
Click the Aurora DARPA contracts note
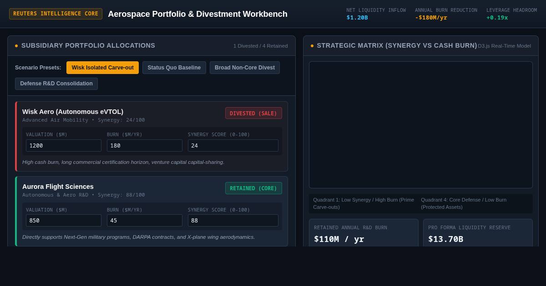139,237
